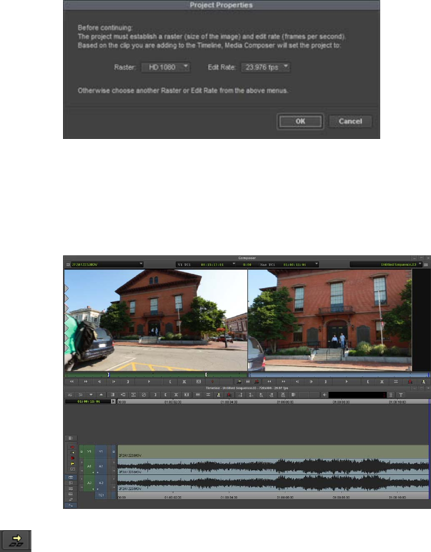Select the A1 audio clip waveform
The width and height of the screenshot is (431, 552).
273,466
